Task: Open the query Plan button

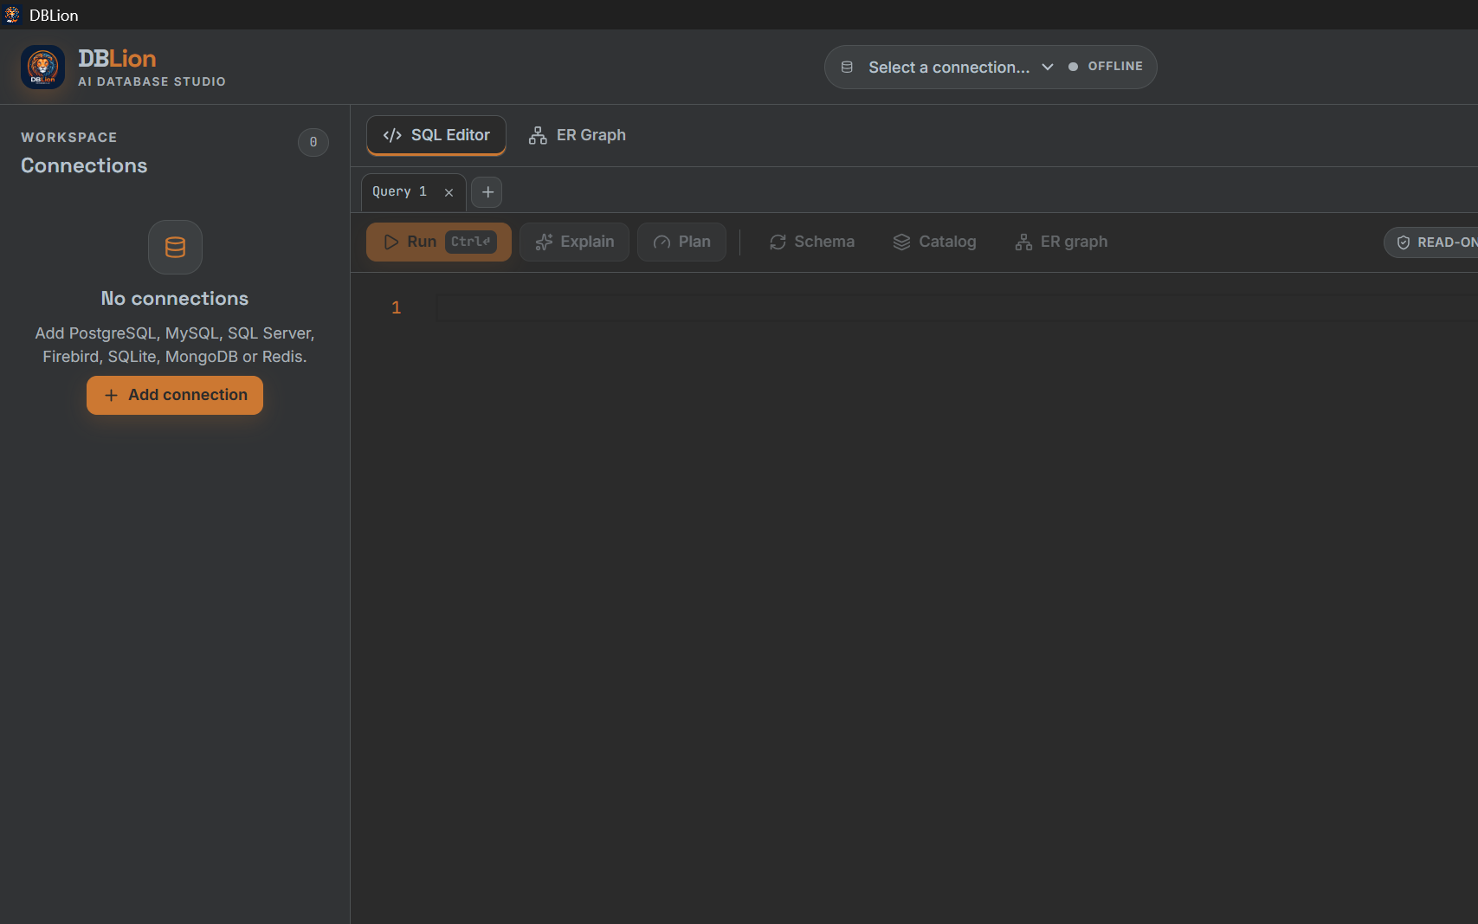Action: click(682, 242)
